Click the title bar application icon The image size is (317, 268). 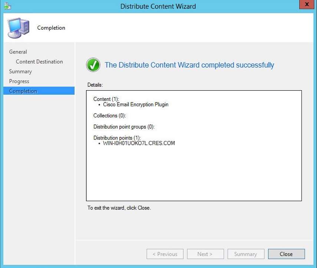8,6
